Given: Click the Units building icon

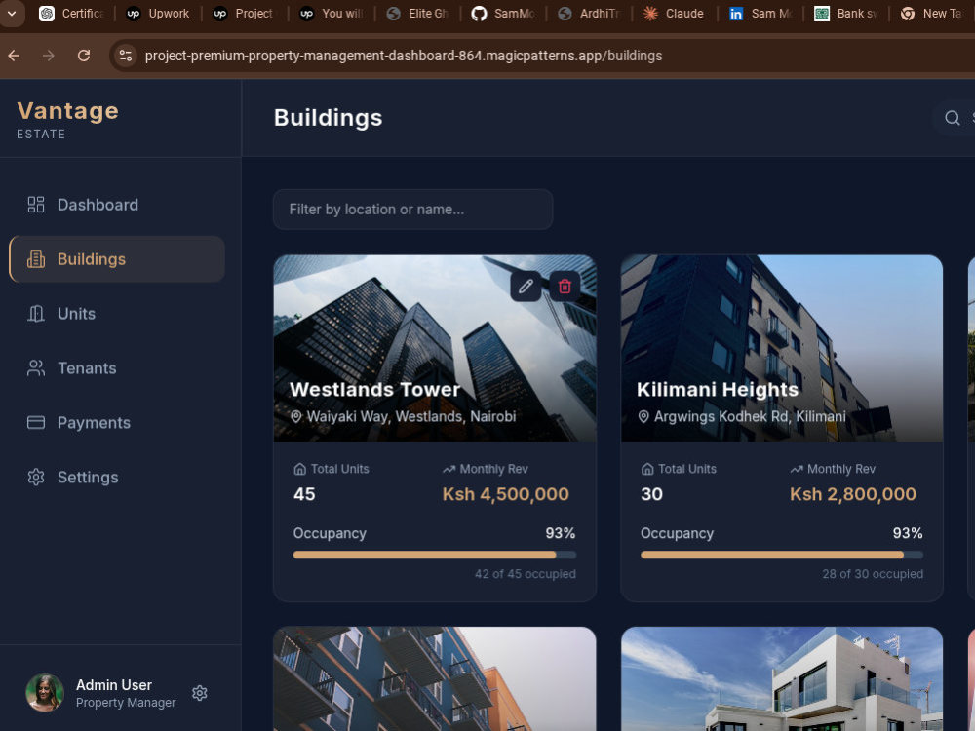Looking at the screenshot, I should coord(36,314).
